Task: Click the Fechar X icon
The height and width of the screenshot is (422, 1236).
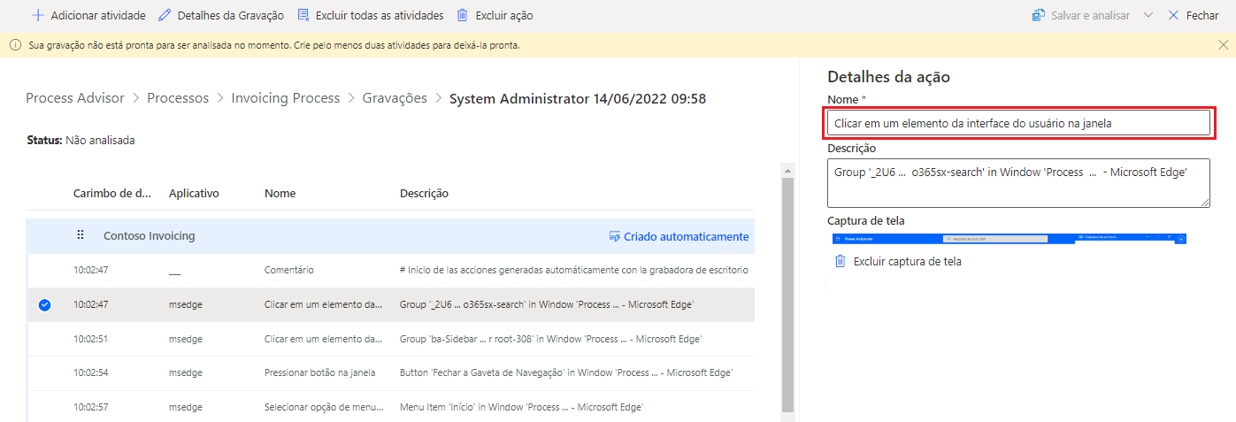Action: tap(1174, 16)
